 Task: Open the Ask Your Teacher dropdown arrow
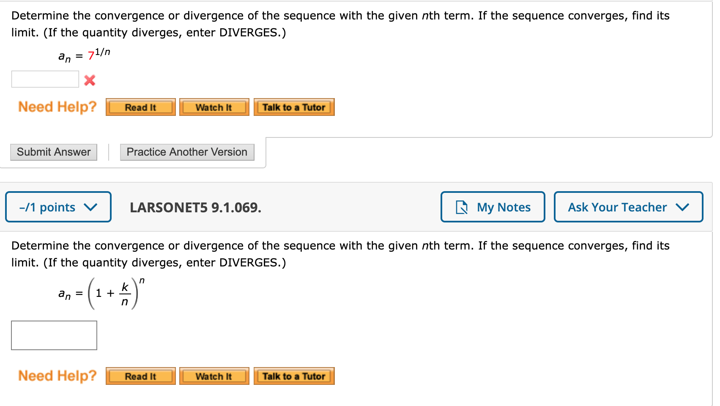682,207
